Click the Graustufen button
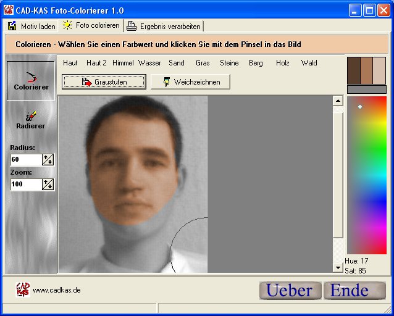The height and width of the screenshot is (316, 394). (x=104, y=82)
